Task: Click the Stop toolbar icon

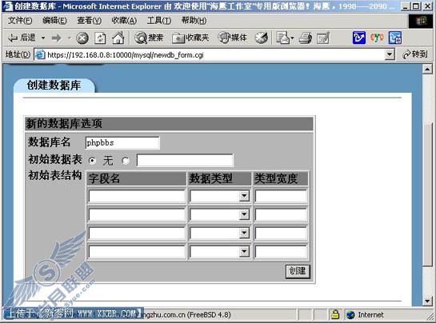Action: [x=82, y=38]
